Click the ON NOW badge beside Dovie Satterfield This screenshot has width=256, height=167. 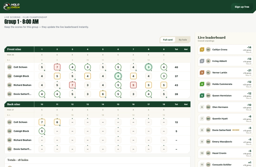pos(236,130)
